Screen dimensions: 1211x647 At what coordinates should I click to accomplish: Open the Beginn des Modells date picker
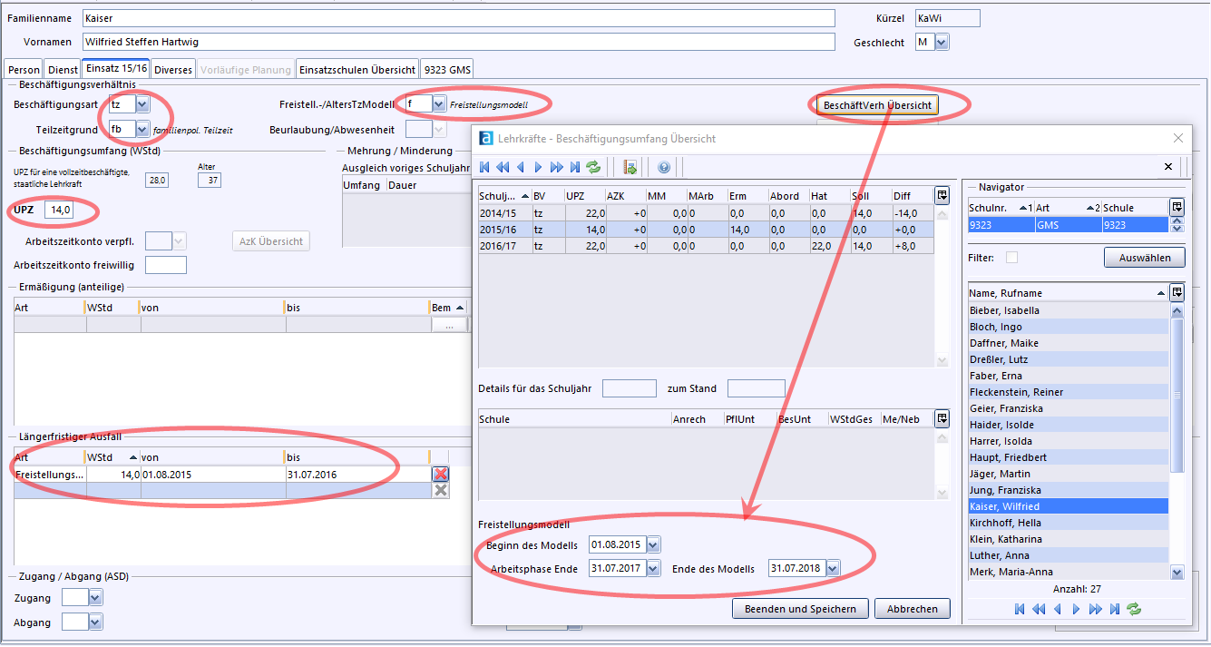(653, 544)
